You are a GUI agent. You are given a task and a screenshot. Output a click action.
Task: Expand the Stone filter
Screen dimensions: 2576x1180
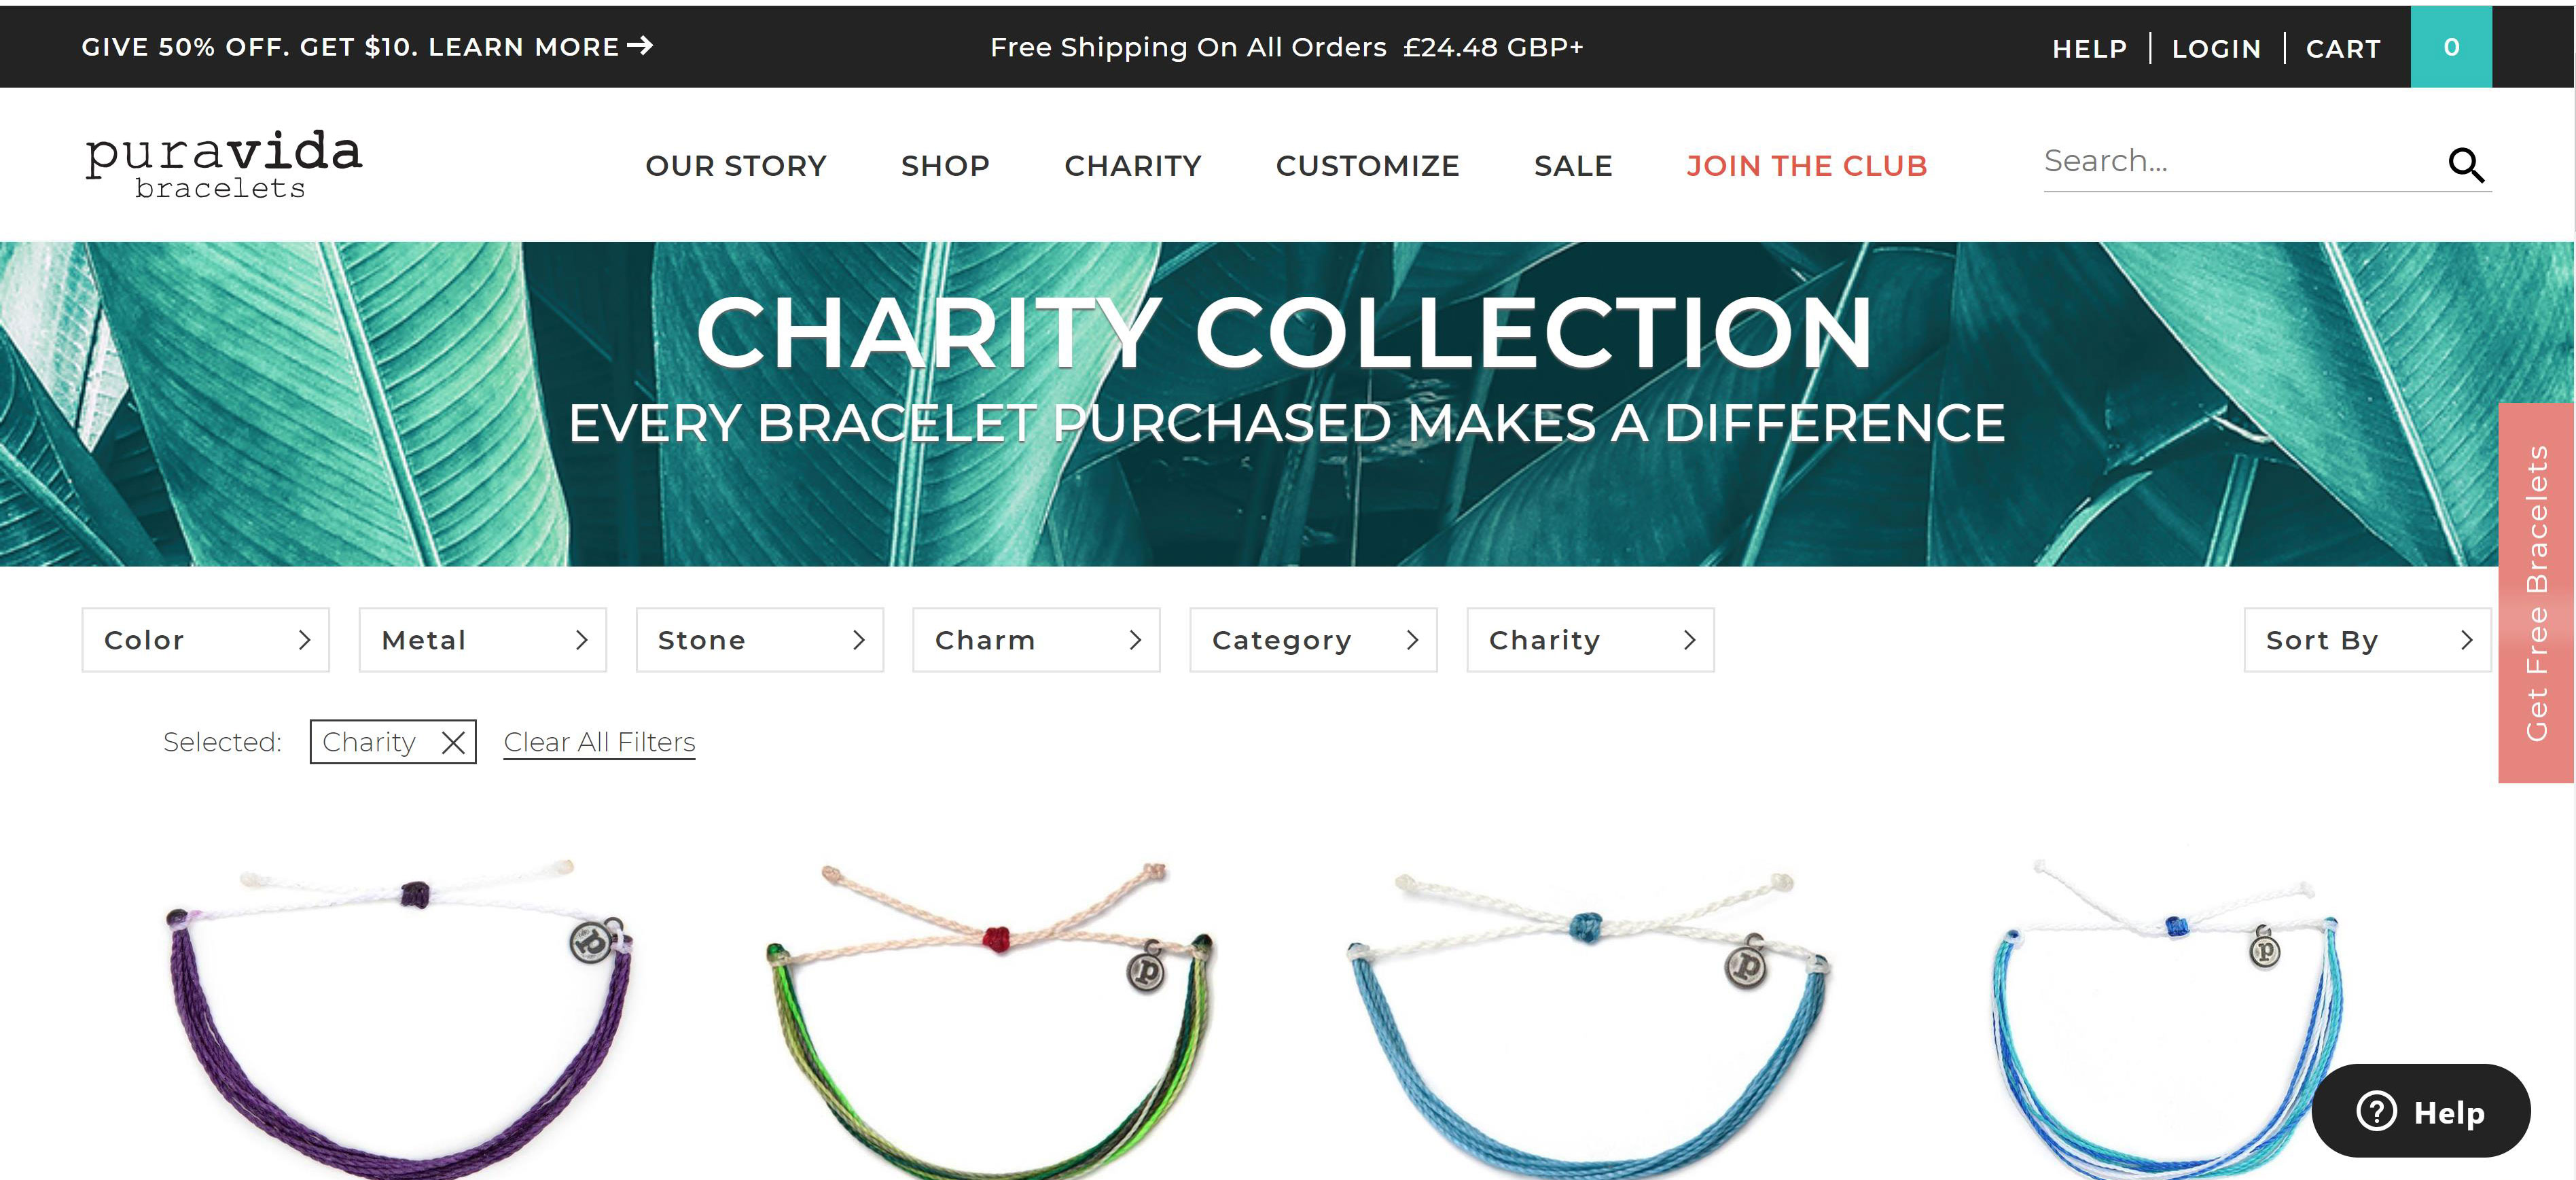click(760, 640)
